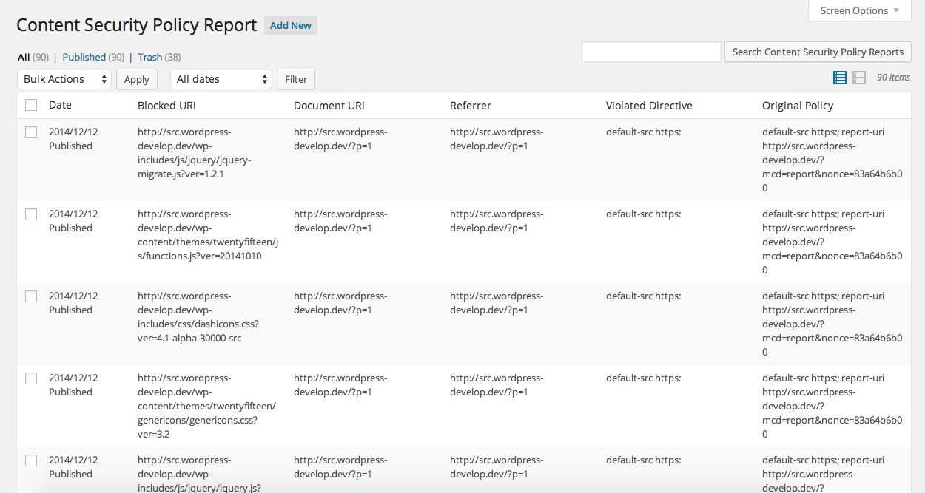Click referrer in the functions.js row

click(x=497, y=221)
